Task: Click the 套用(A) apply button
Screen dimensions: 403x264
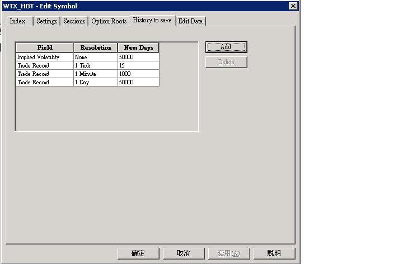Action: [x=229, y=253]
